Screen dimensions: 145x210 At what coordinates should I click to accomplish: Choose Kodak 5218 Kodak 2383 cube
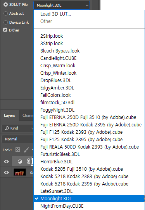89,177
